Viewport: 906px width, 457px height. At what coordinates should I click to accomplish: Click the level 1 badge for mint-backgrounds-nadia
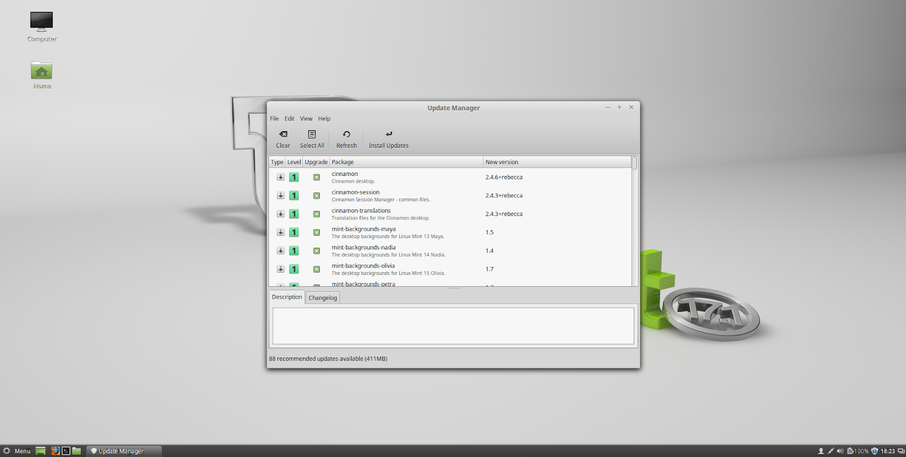point(294,251)
